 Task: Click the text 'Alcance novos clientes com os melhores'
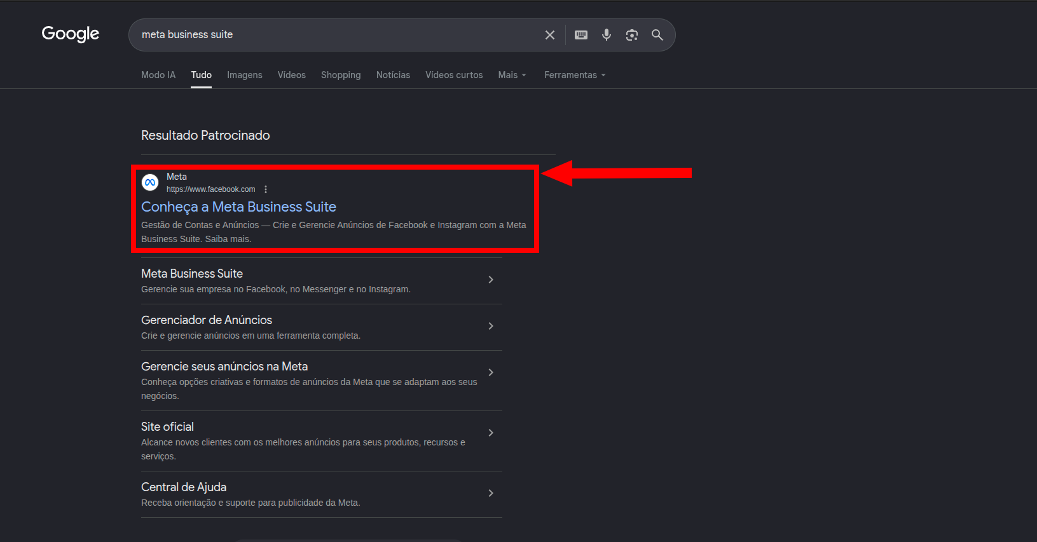click(x=221, y=442)
